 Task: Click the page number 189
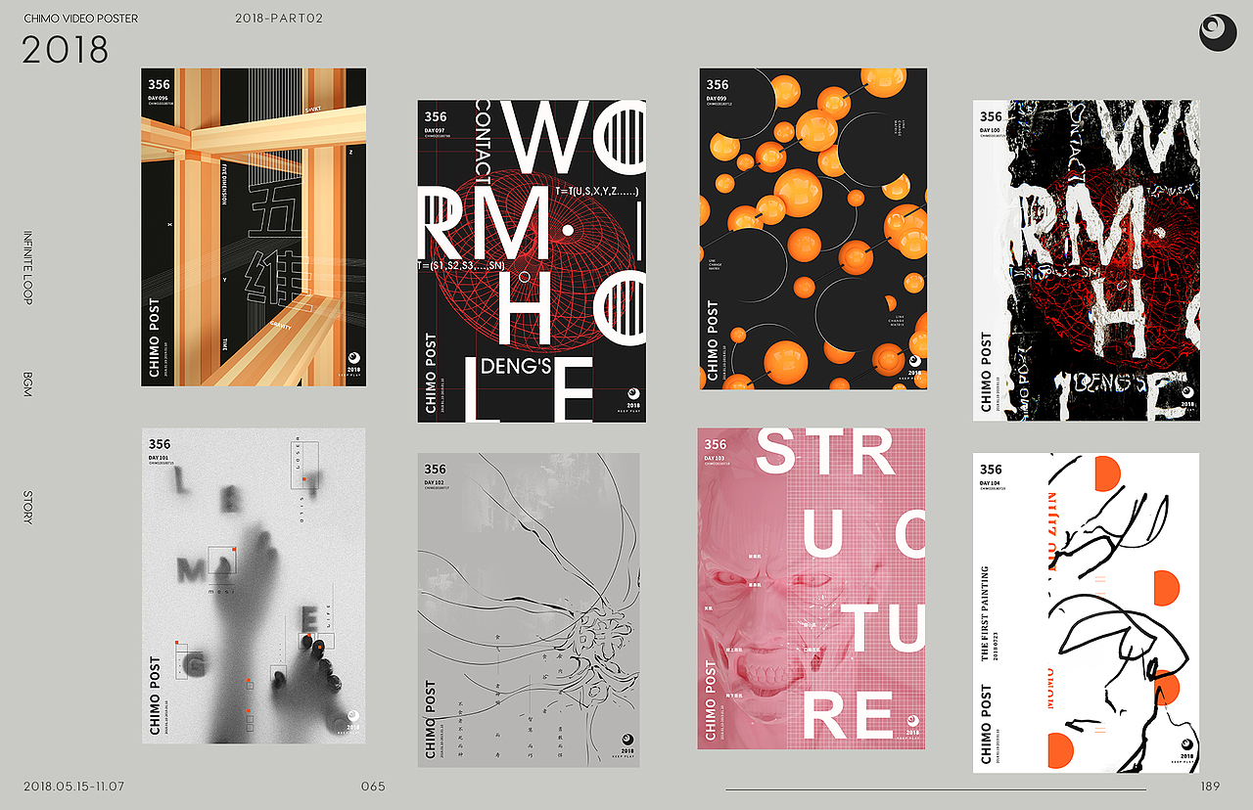click(1210, 787)
